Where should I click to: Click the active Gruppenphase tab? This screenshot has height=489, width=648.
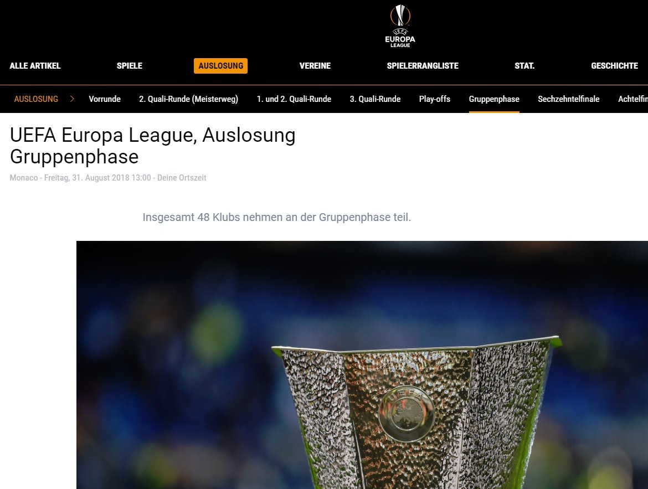click(494, 99)
